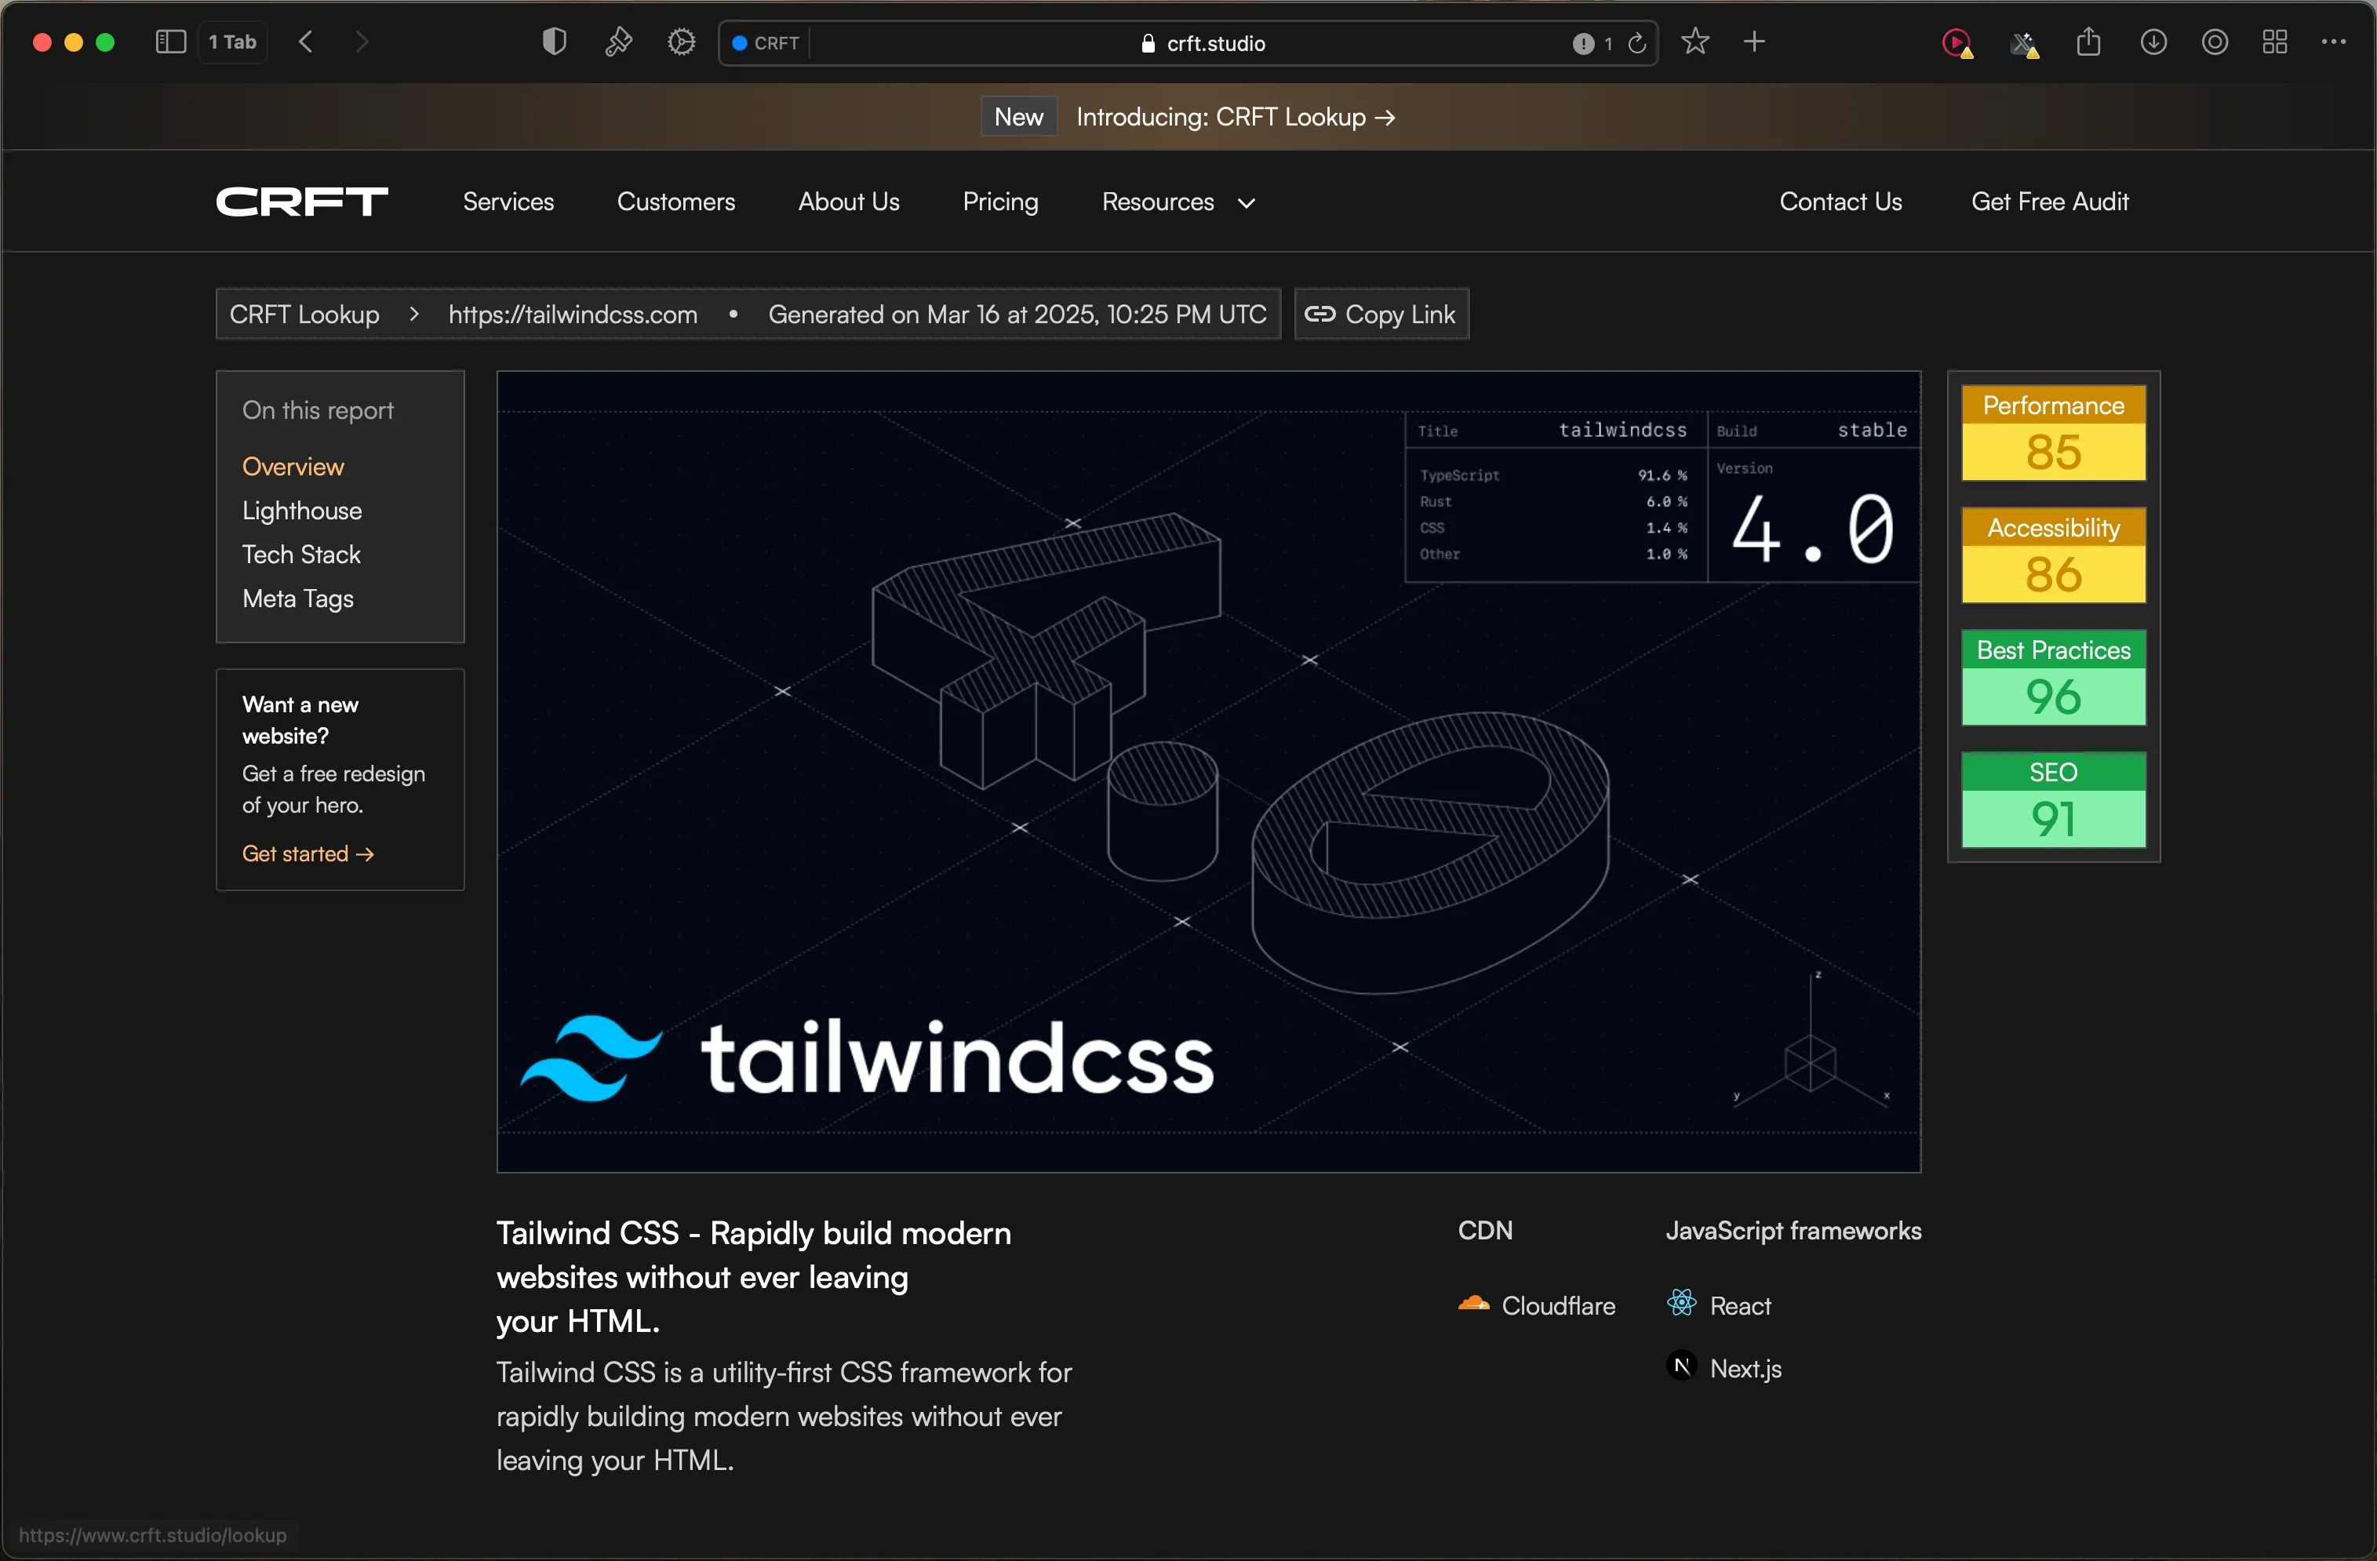
Task: Click the React framework label
Action: 1740,1305
